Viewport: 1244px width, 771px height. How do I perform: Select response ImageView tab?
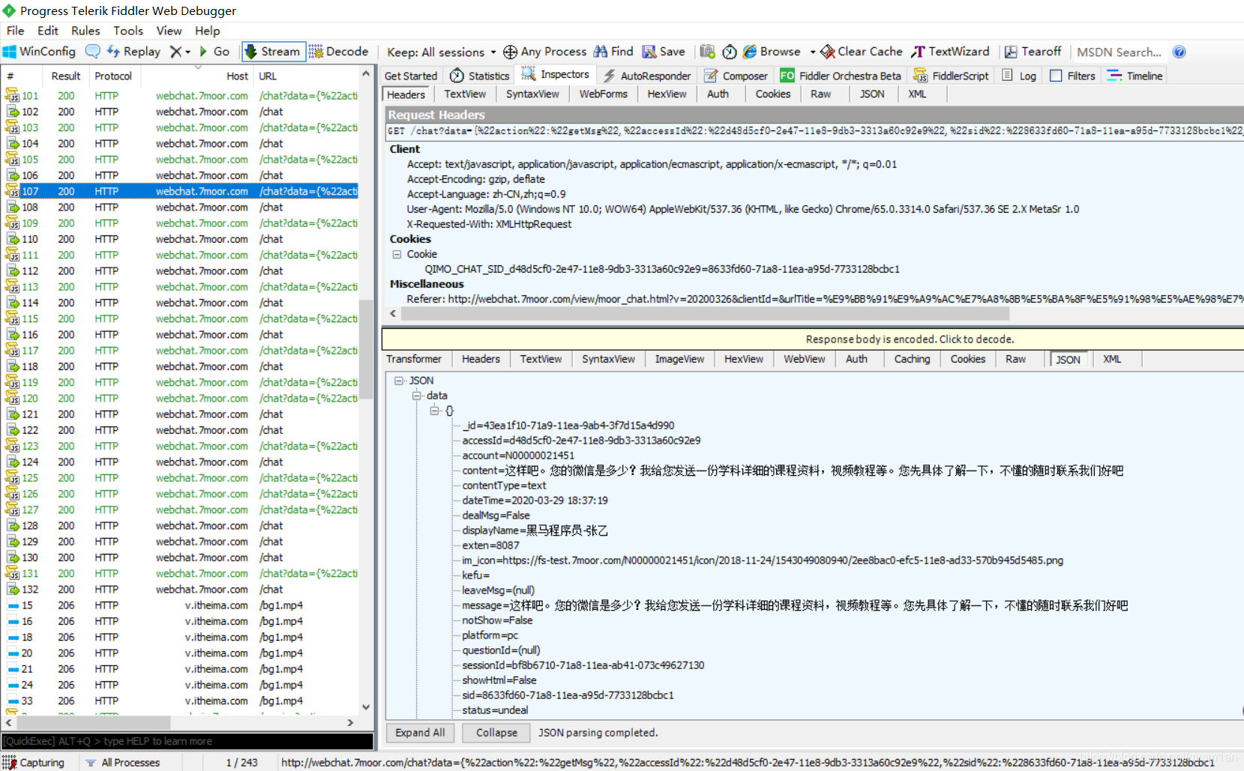click(x=679, y=360)
